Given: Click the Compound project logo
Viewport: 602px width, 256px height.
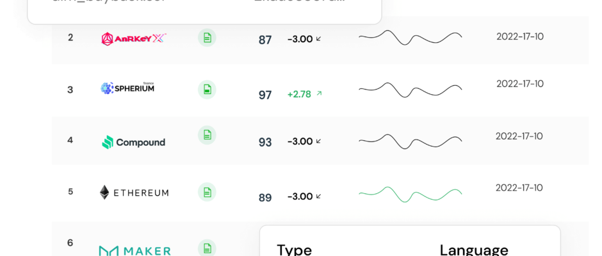Looking at the screenshot, I should (x=133, y=142).
